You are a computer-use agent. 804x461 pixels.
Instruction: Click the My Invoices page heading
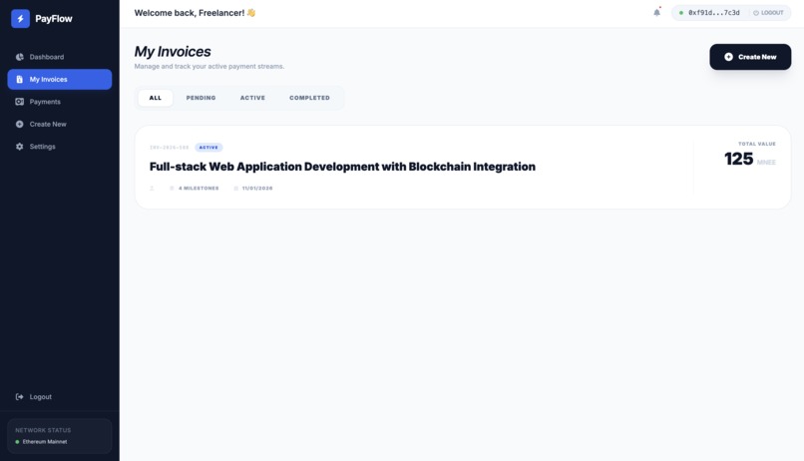click(x=173, y=51)
